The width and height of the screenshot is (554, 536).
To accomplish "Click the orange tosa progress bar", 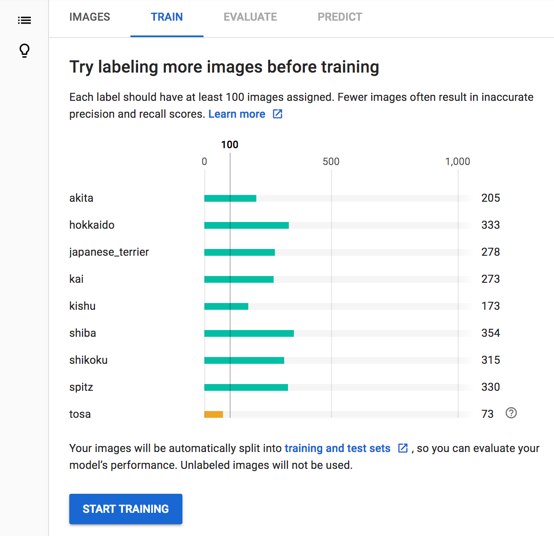I will (x=214, y=414).
